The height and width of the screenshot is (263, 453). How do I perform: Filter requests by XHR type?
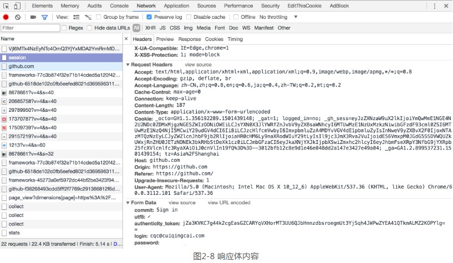pyautogui.click(x=150, y=28)
